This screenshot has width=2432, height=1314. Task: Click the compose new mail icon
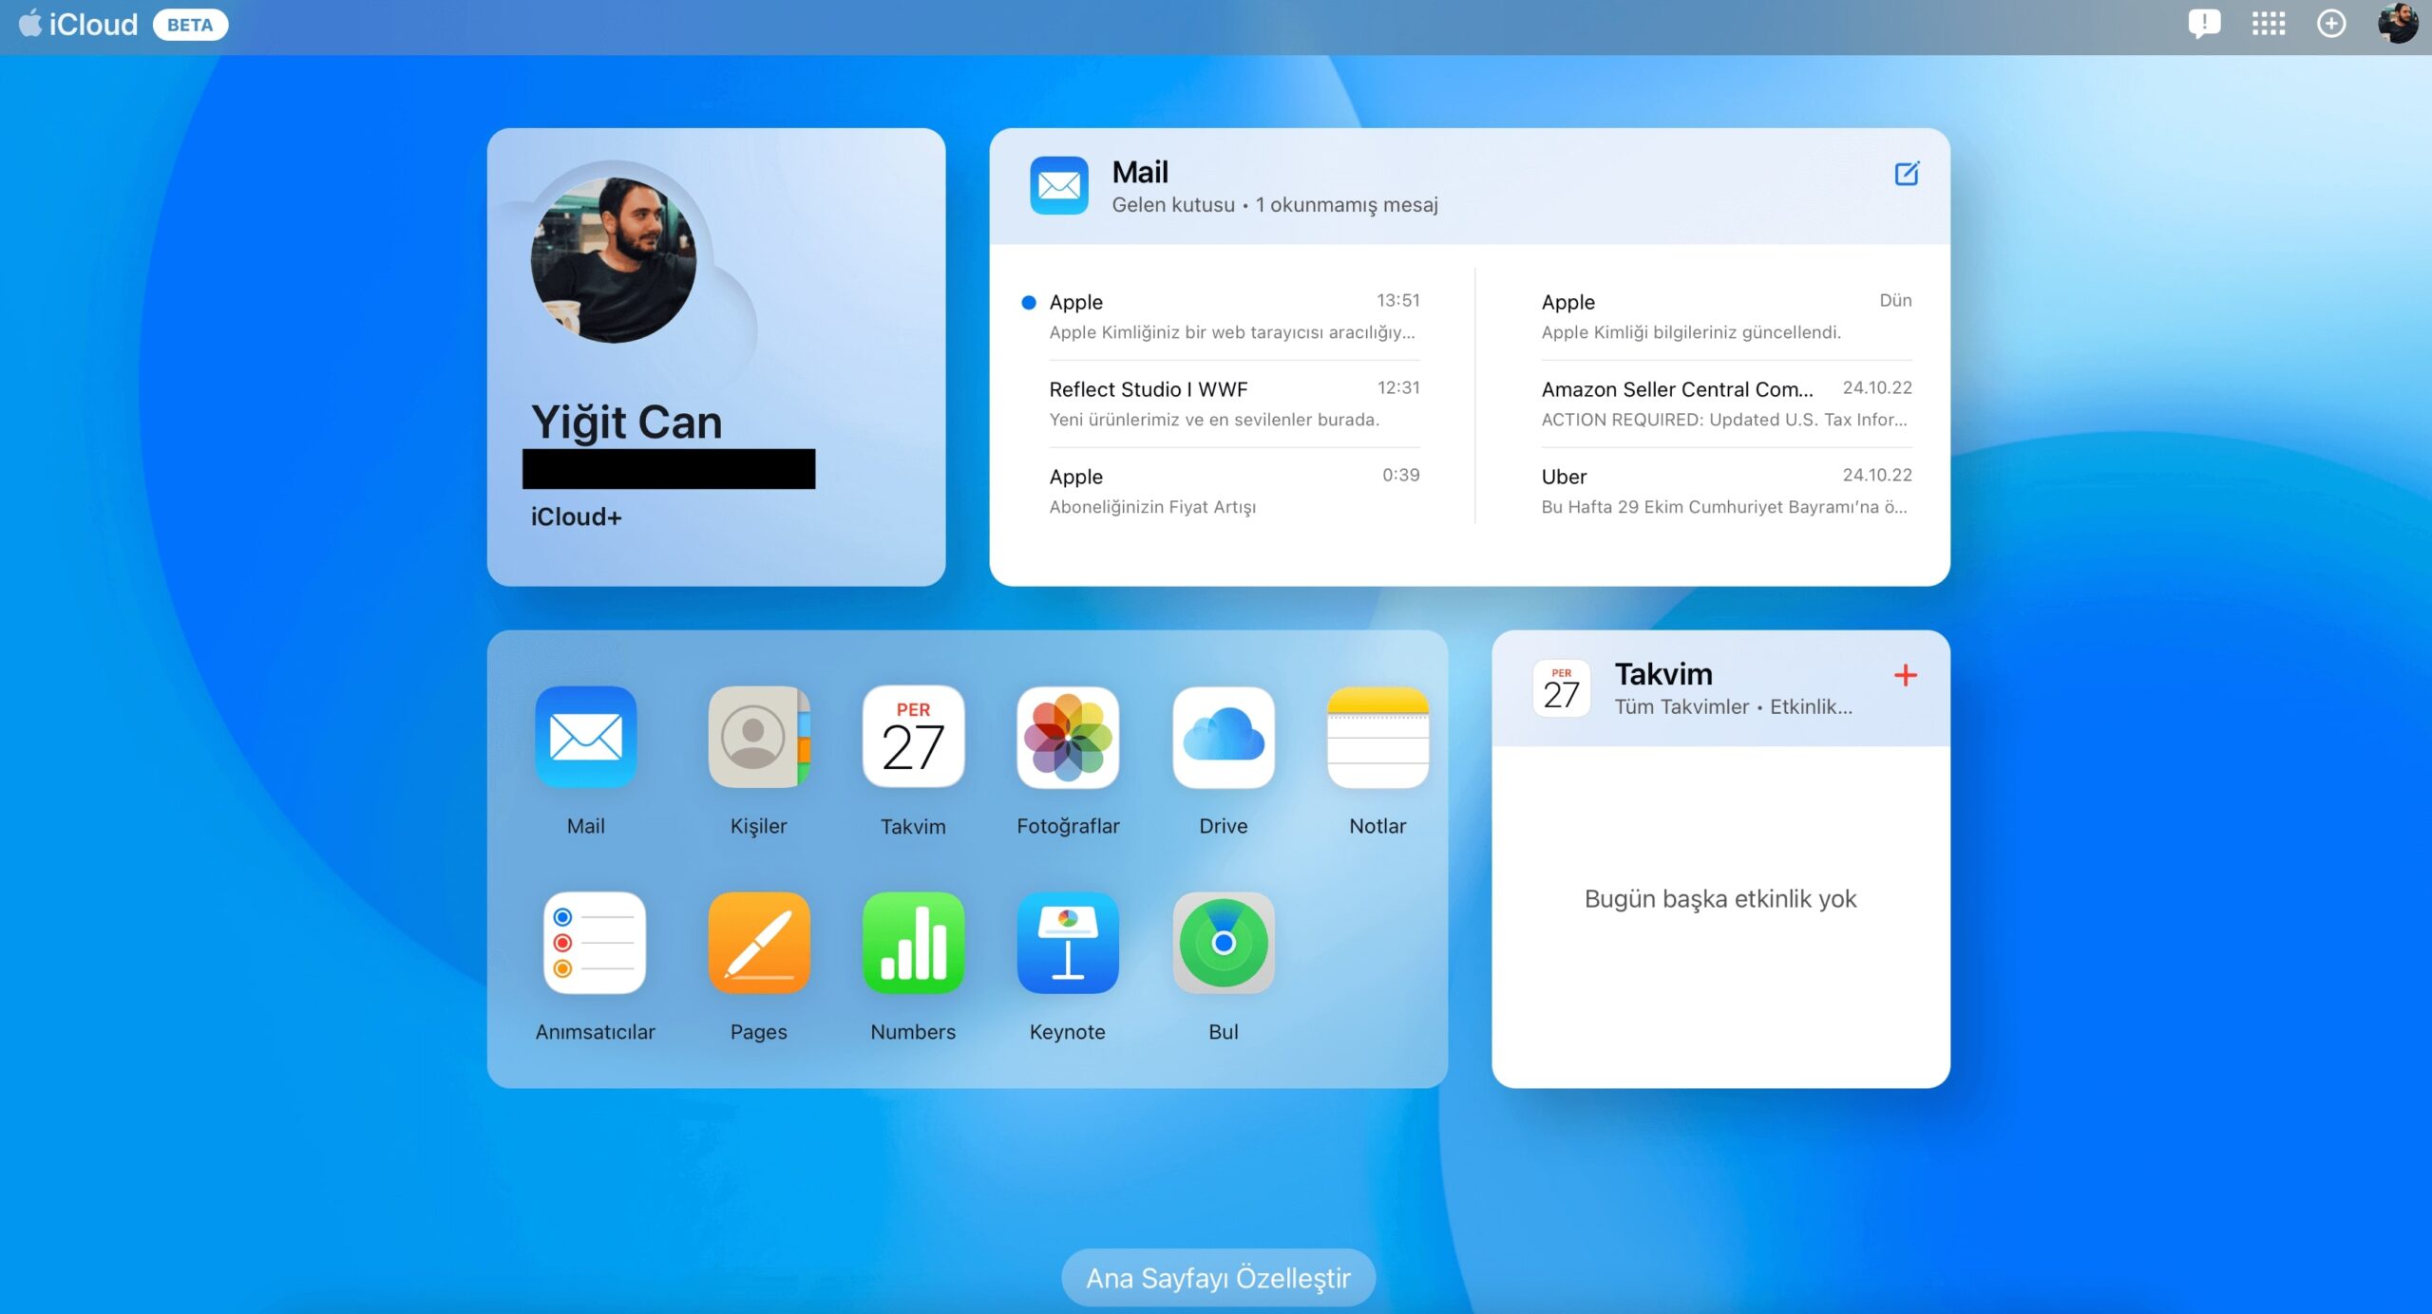[x=1906, y=174]
